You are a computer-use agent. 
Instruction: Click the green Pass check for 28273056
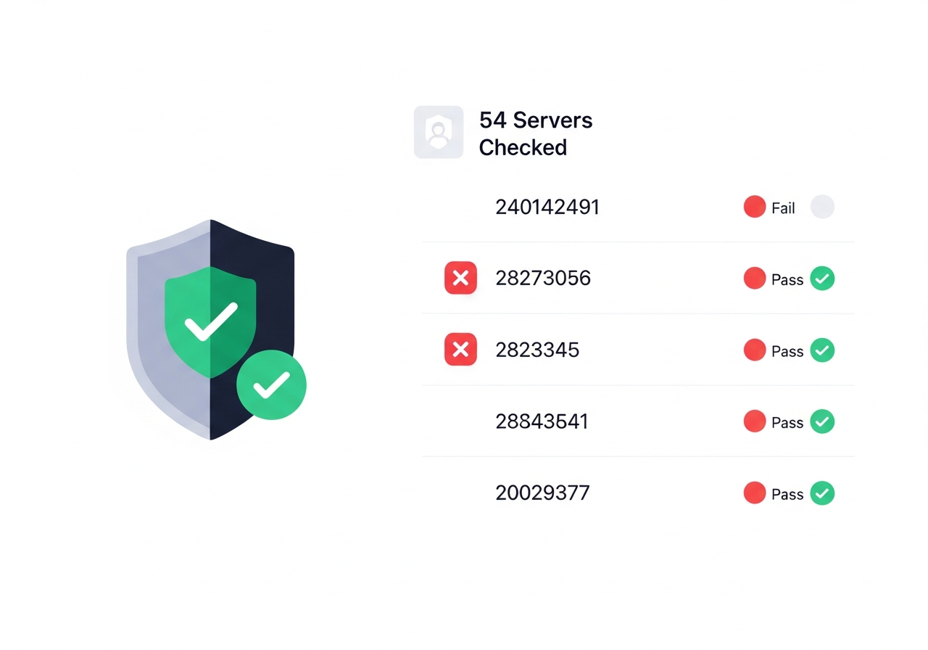[x=822, y=278]
